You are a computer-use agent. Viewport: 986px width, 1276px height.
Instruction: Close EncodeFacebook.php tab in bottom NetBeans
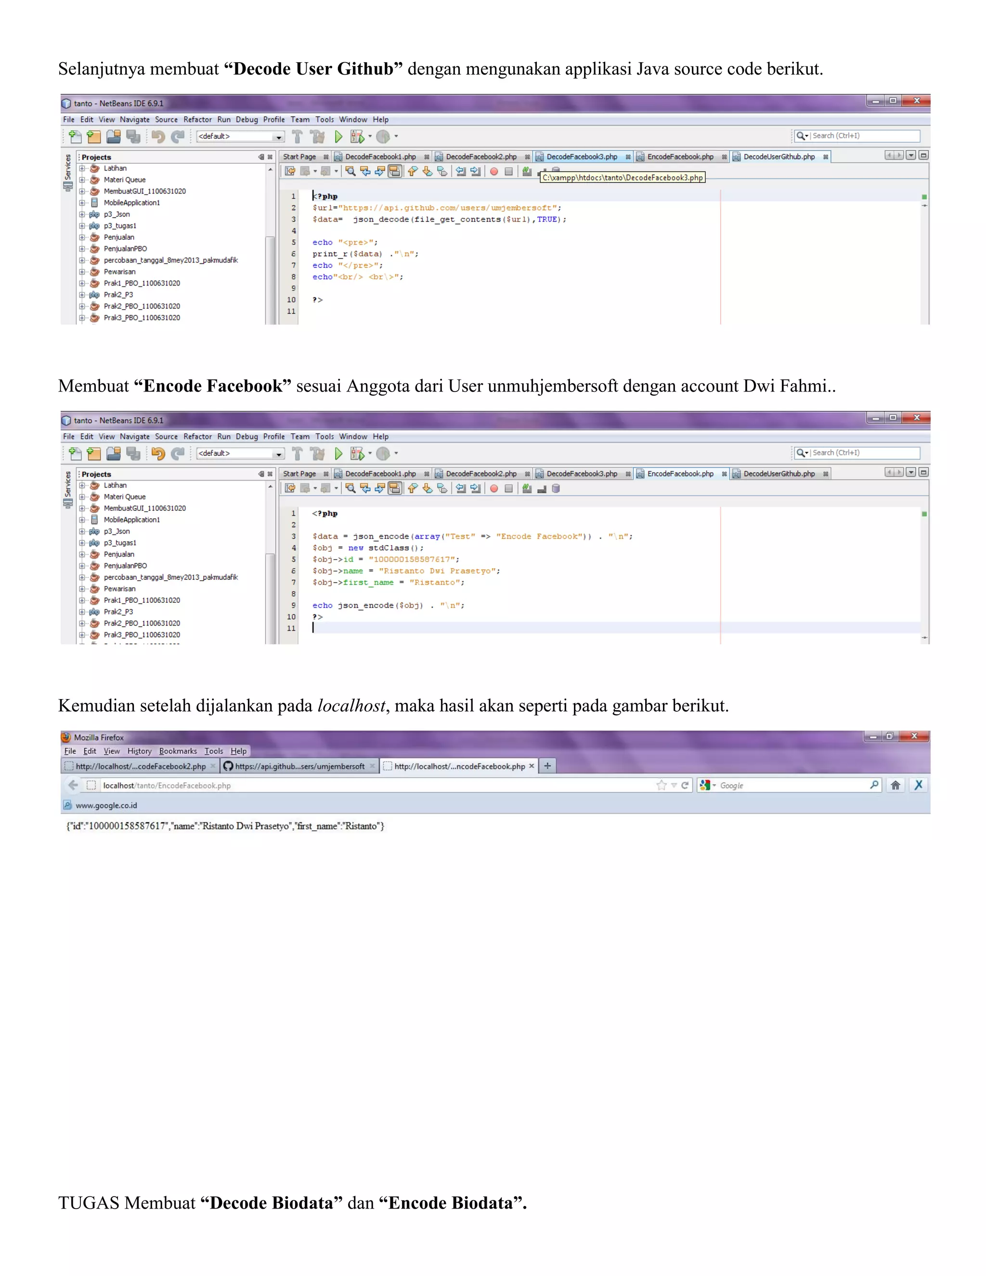pos(724,474)
